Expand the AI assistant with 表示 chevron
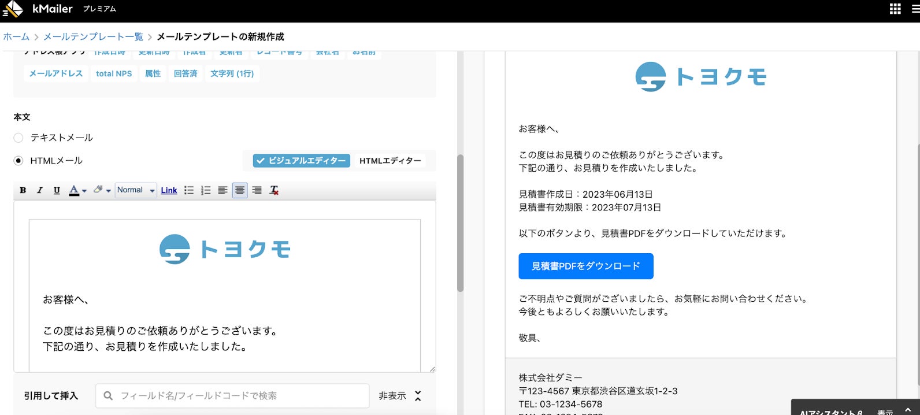This screenshot has width=920, height=415. click(908, 410)
